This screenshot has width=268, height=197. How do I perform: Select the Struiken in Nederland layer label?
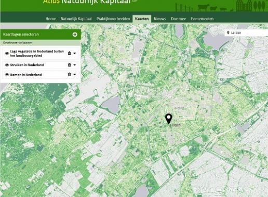(x=27, y=65)
